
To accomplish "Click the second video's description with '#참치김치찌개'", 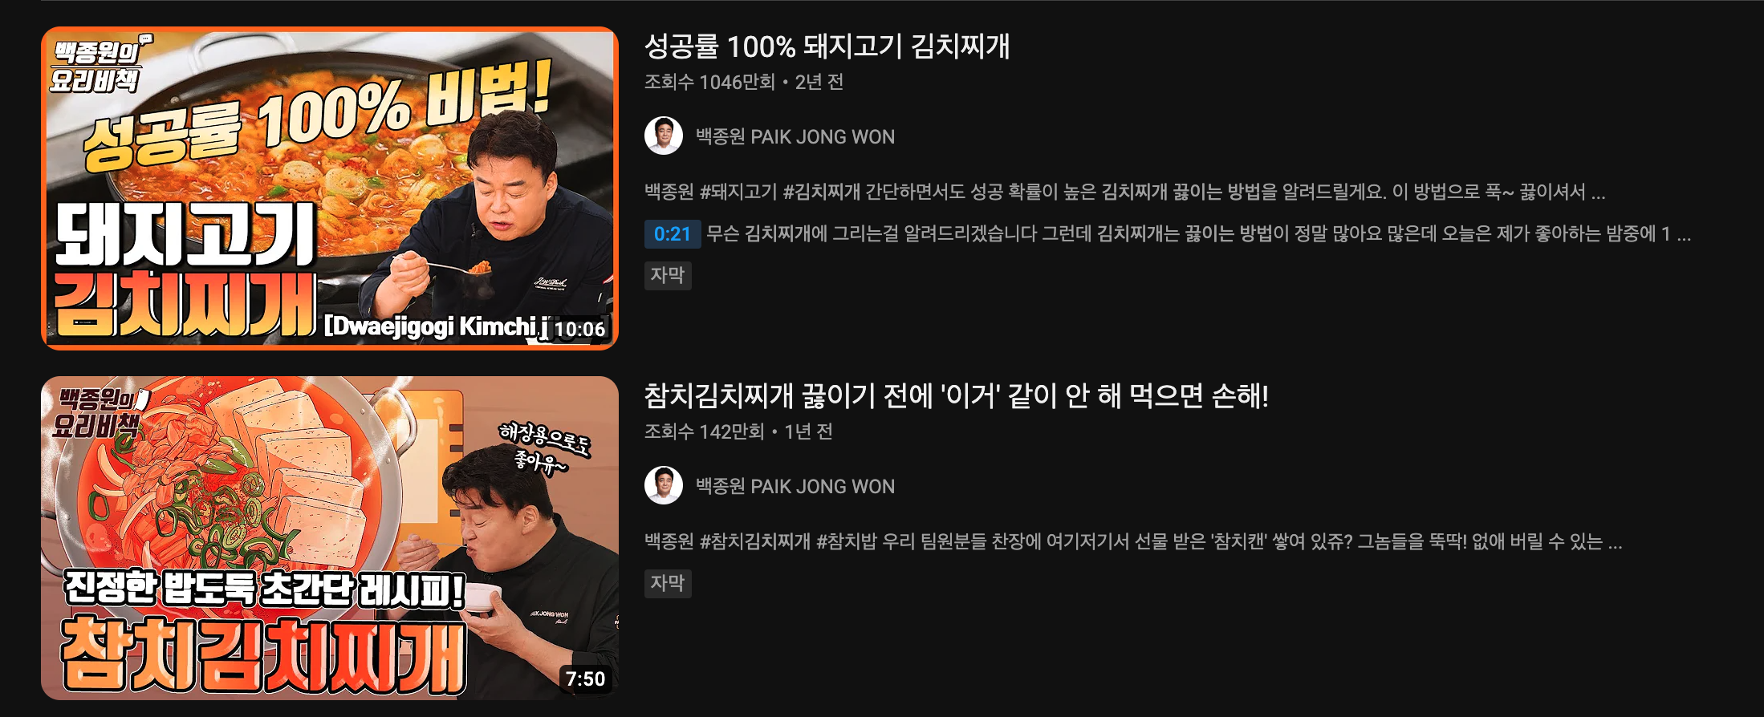I will pos(1133,541).
